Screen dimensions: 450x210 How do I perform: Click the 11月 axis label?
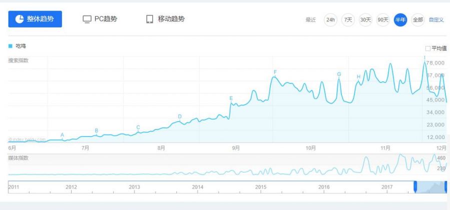pos(385,148)
